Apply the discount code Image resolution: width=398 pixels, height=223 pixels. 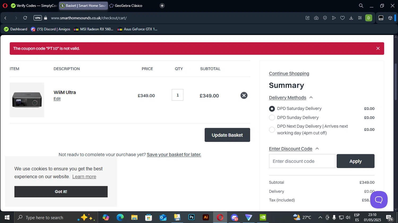[x=355, y=161]
